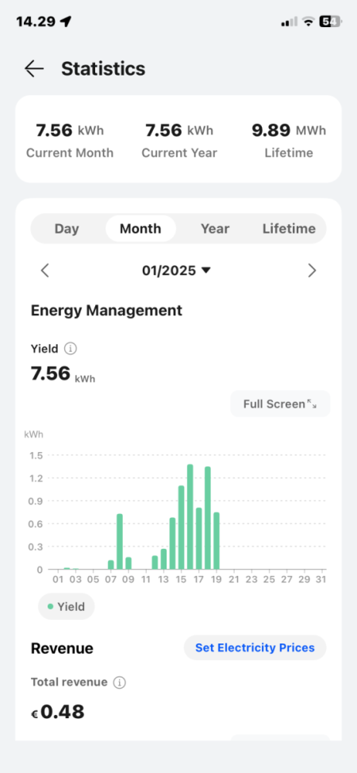Open the chart in Full Screen
This screenshot has width=357, height=773.
(x=280, y=404)
